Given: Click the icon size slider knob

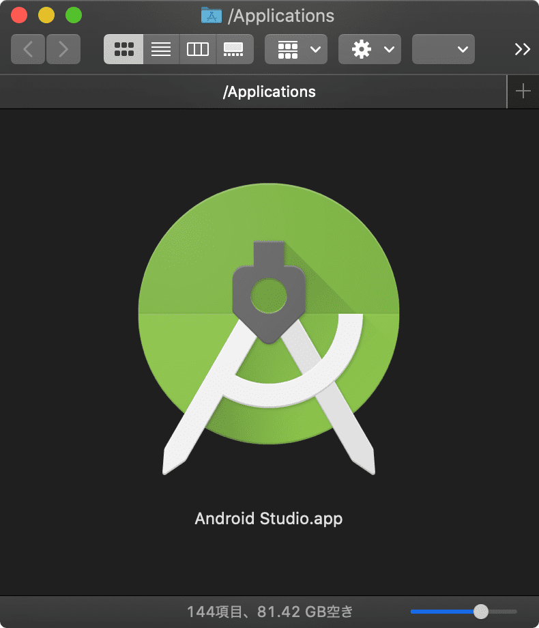Looking at the screenshot, I should (x=480, y=612).
